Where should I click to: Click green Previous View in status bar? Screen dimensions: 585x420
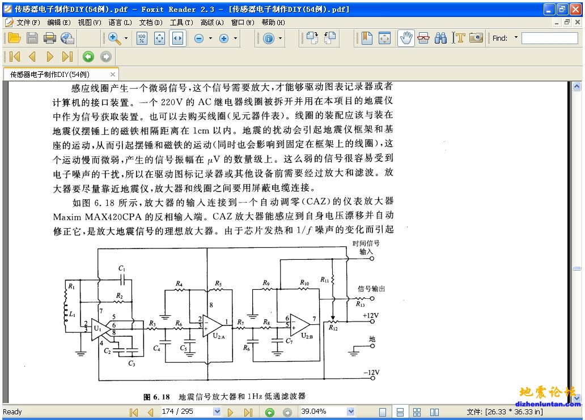270,412
